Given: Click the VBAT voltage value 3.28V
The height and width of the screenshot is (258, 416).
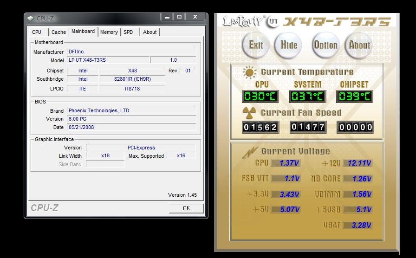Looking at the screenshot, I should coord(357,225).
